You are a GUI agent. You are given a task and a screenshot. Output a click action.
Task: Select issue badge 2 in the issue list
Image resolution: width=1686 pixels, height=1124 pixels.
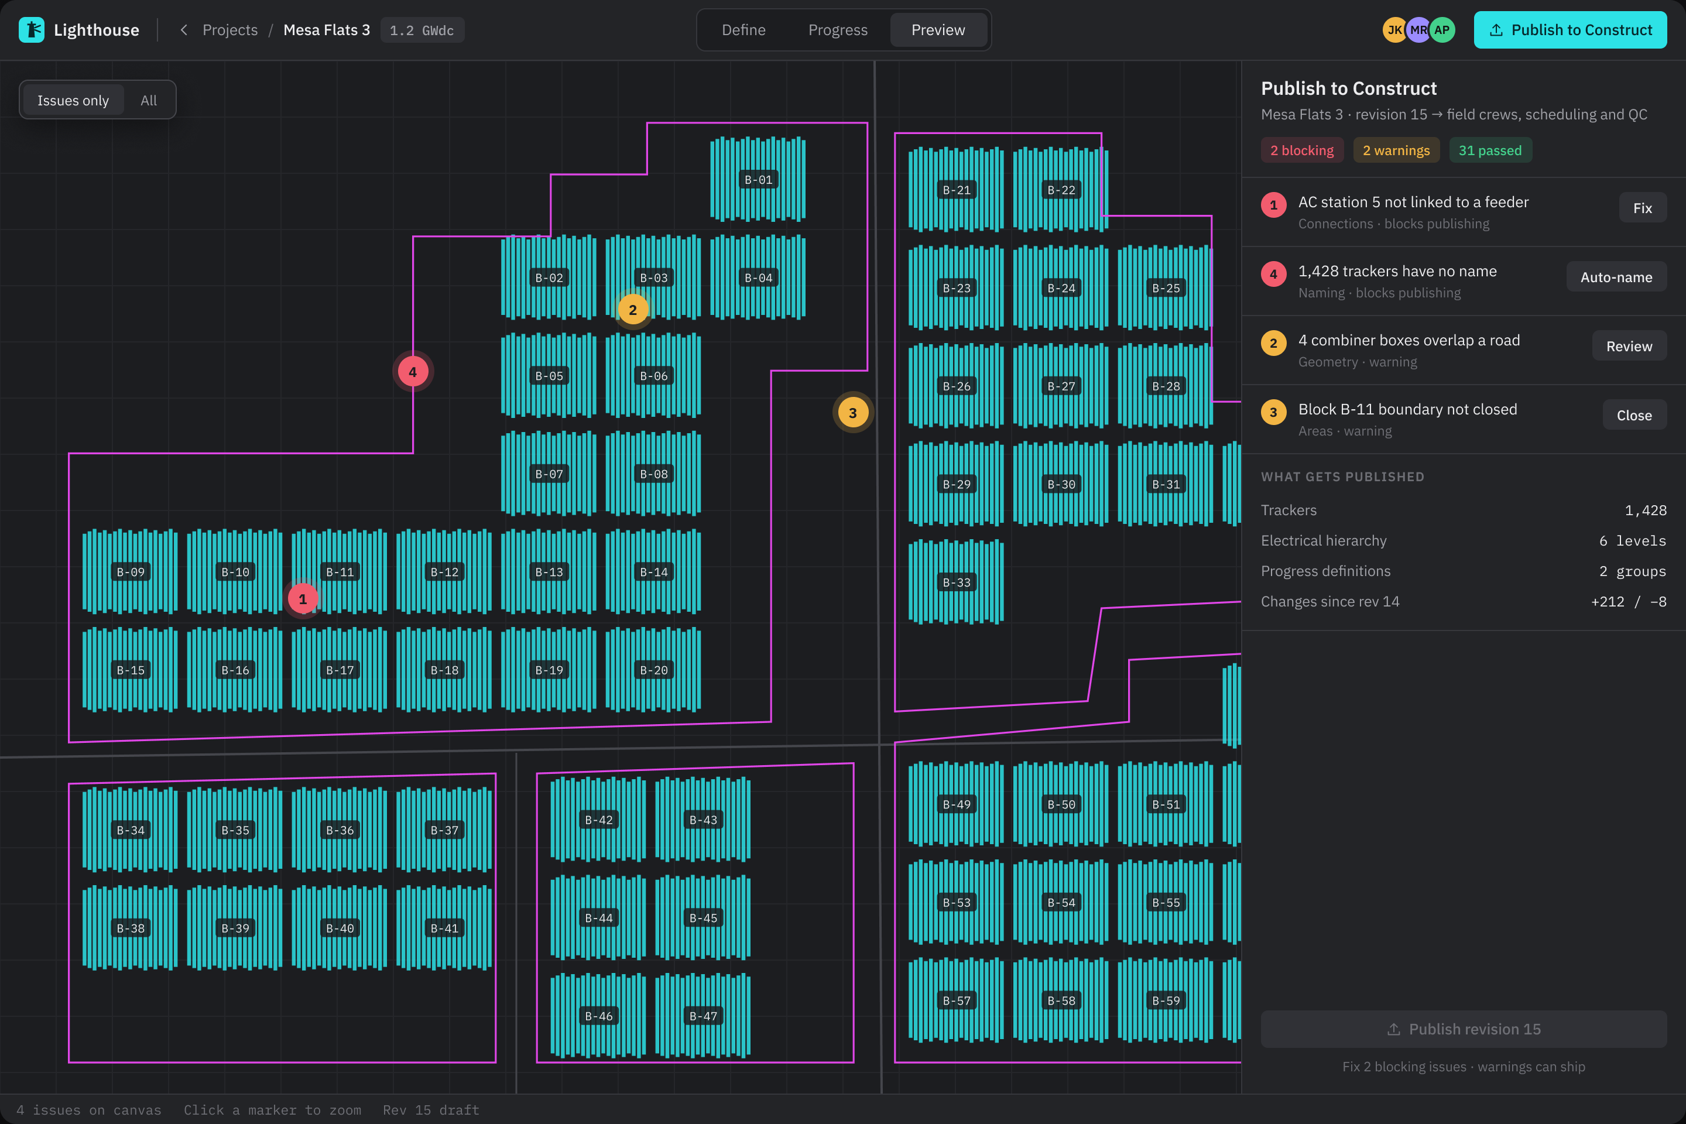[1273, 342]
